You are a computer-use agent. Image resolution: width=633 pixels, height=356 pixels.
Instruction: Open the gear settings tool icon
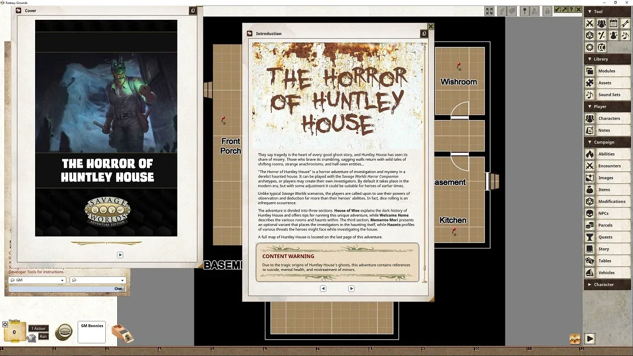(589, 47)
